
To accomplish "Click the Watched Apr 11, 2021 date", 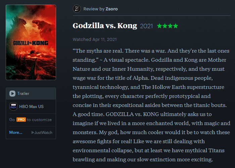I will pyautogui.click(x=95, y=40).
